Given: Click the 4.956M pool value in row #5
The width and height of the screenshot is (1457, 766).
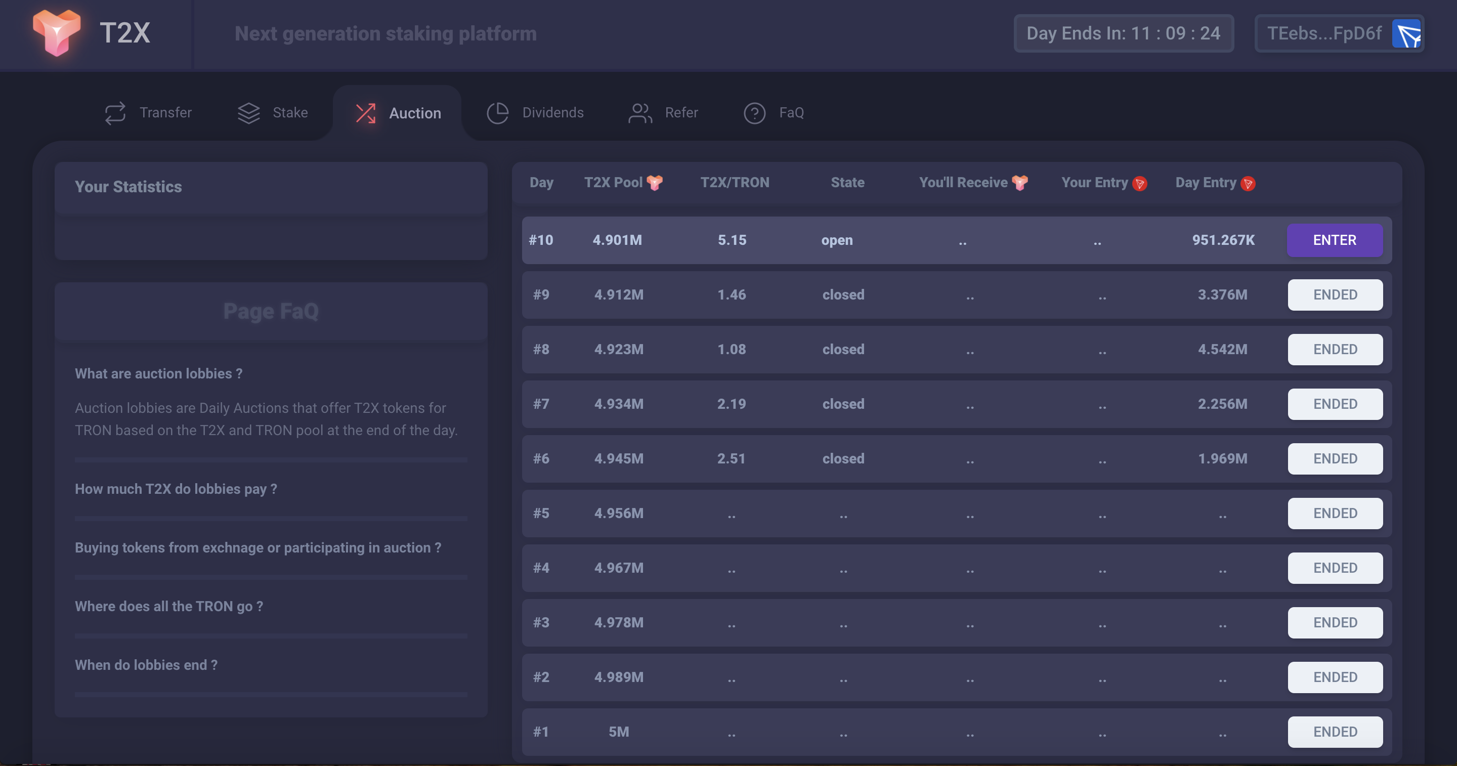Looking at the screenshot, I should [x=619, y=513].
